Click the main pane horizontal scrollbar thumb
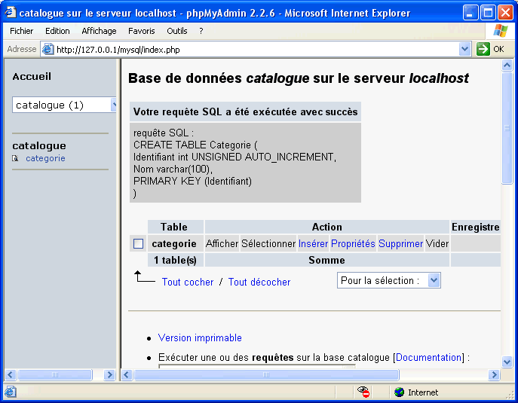The width and height of the screenshot is (518, 403). point(266,374)
